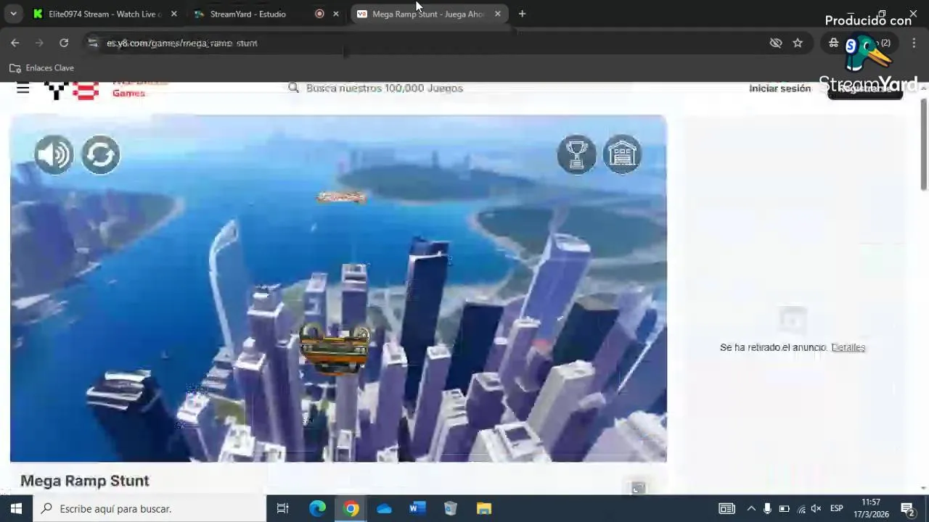Click the blocked tracking eye icon in address bar

click(x=776, y=43)
